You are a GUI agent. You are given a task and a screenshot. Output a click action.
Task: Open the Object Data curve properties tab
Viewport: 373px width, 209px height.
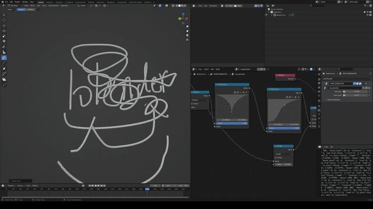point(319,122)
